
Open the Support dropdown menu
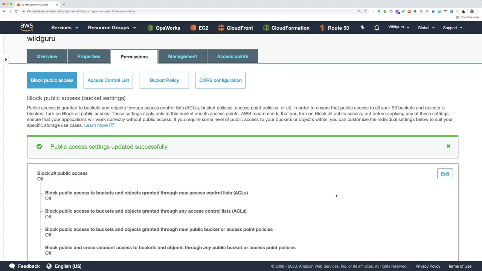452,28
